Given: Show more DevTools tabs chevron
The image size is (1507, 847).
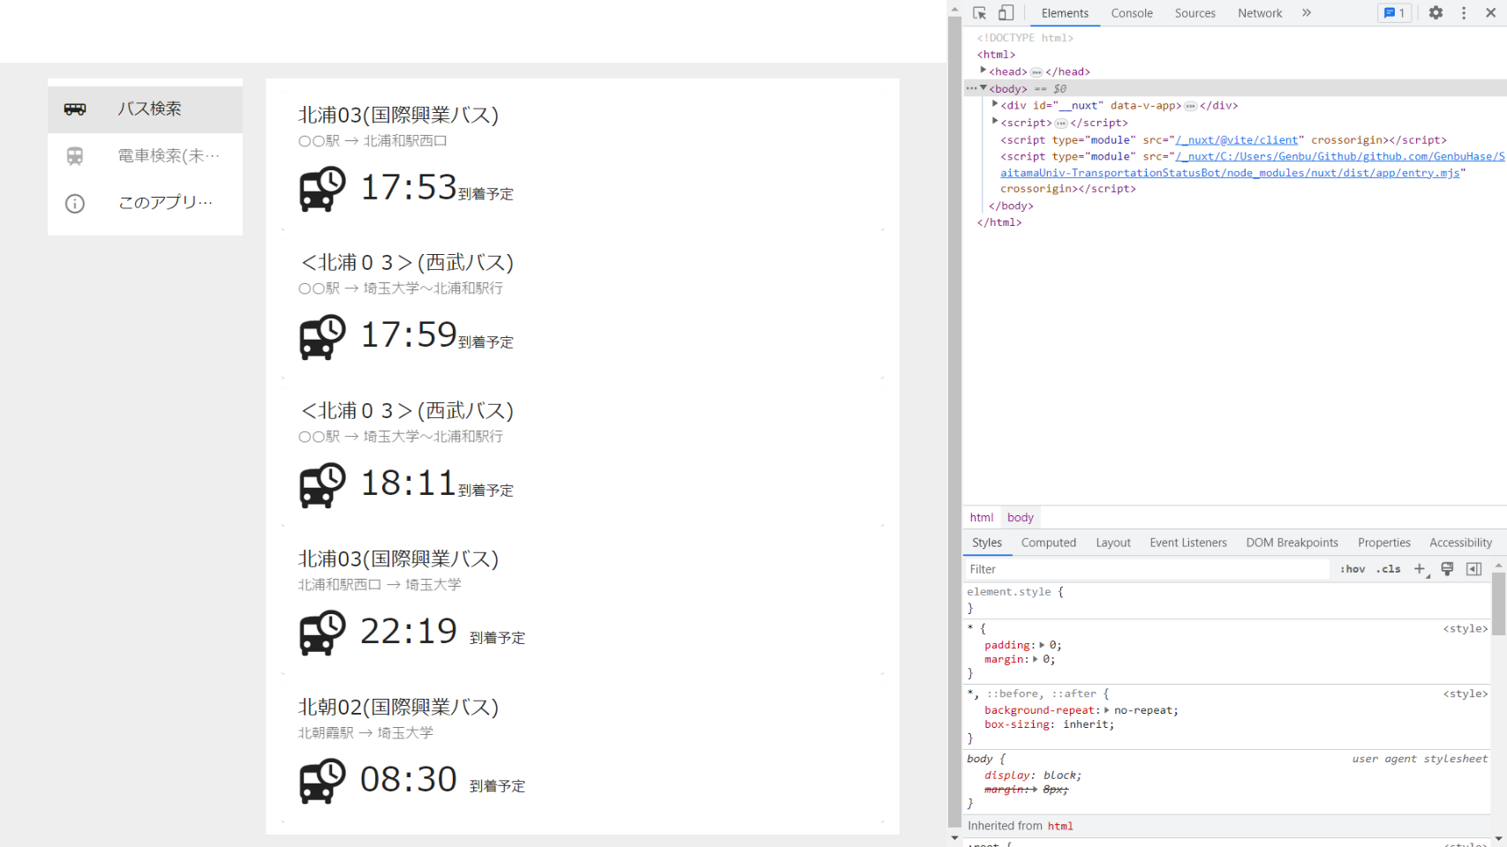Looking at the screenshot, I should 1307,13.
